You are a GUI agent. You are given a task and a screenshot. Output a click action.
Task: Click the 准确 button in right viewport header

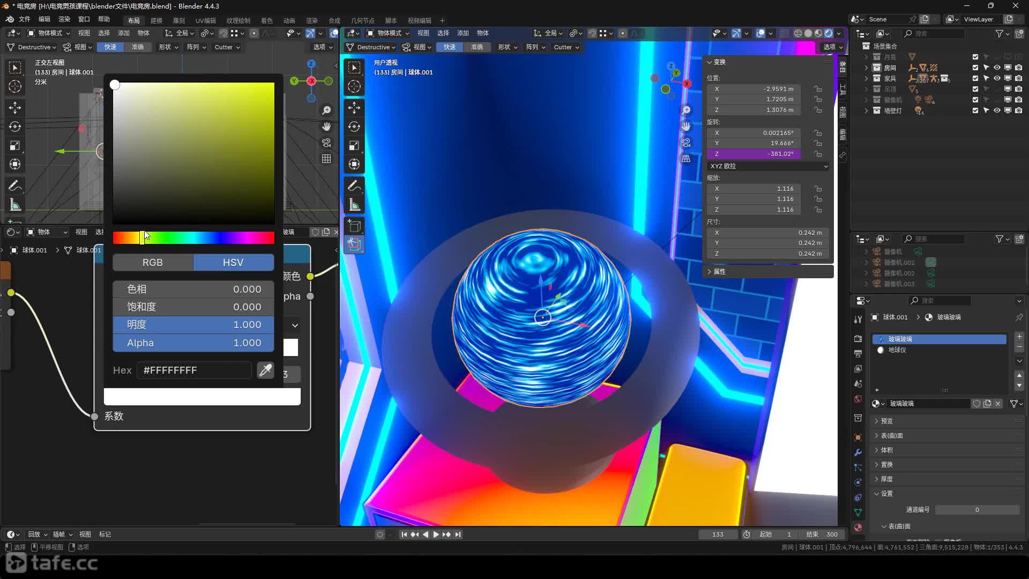[x=477, y=47]
